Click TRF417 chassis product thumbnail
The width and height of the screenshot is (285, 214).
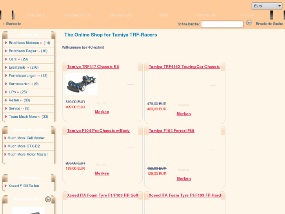[81, 84]
